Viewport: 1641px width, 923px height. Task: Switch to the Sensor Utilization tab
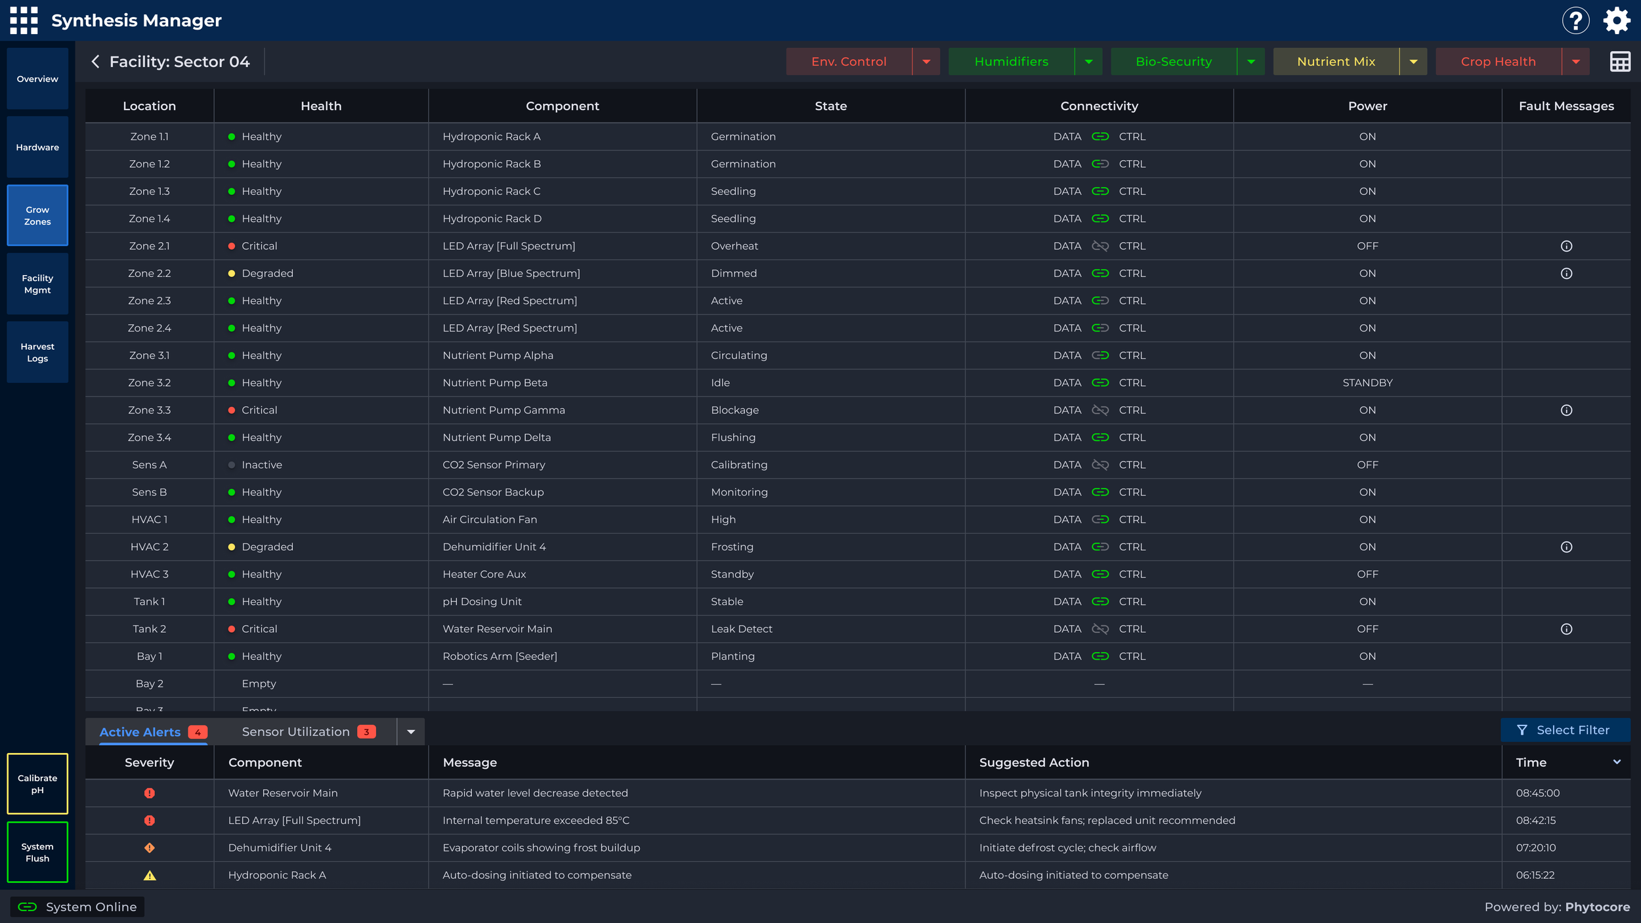296,731
